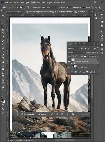
Task: Select the Magic Wand tool in the toolbar
Action: 3,26
